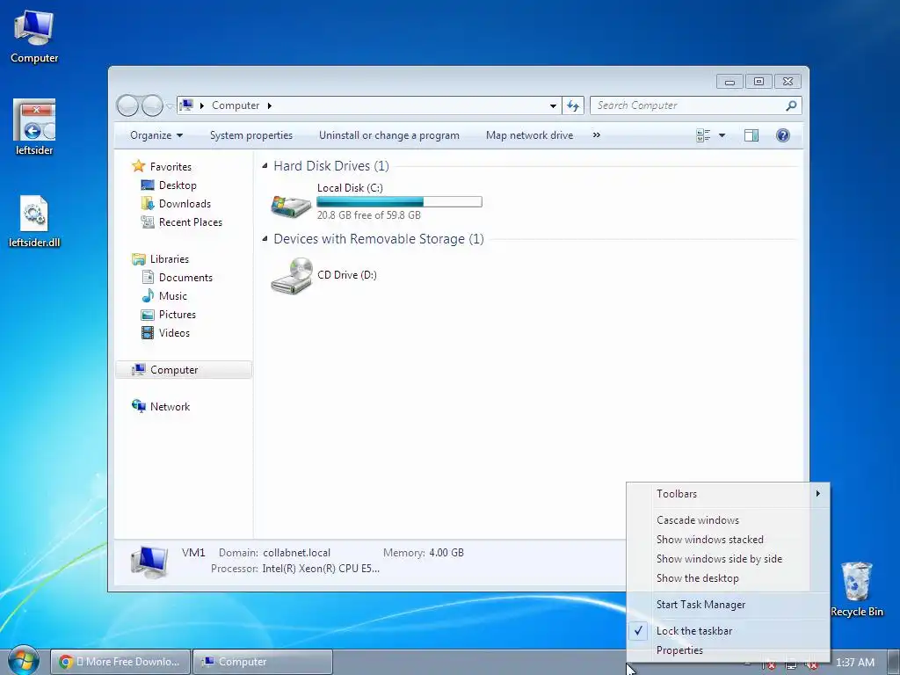The height and width of the screenshot is (675, 900).
Task: Switch to More Free Downloads Chrome taskbar button
Action: (120, 662)
